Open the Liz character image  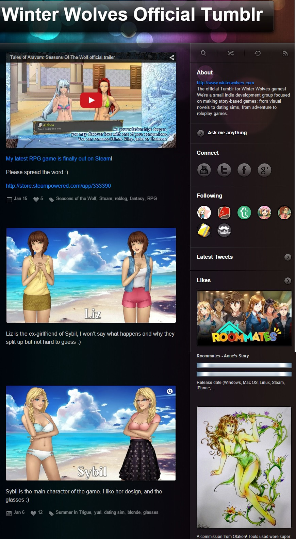(91, 275)
